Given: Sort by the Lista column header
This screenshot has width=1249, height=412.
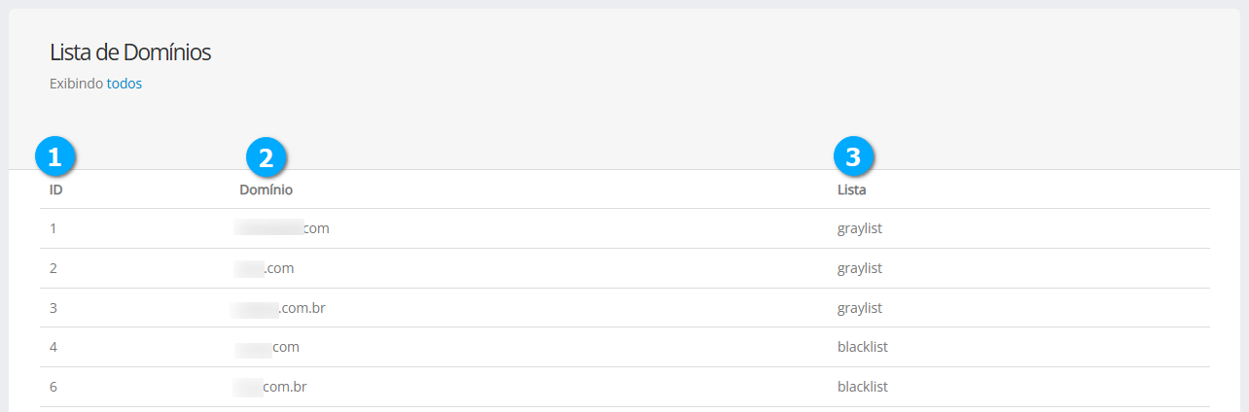Looking at the screenshot, I should 851,189.
